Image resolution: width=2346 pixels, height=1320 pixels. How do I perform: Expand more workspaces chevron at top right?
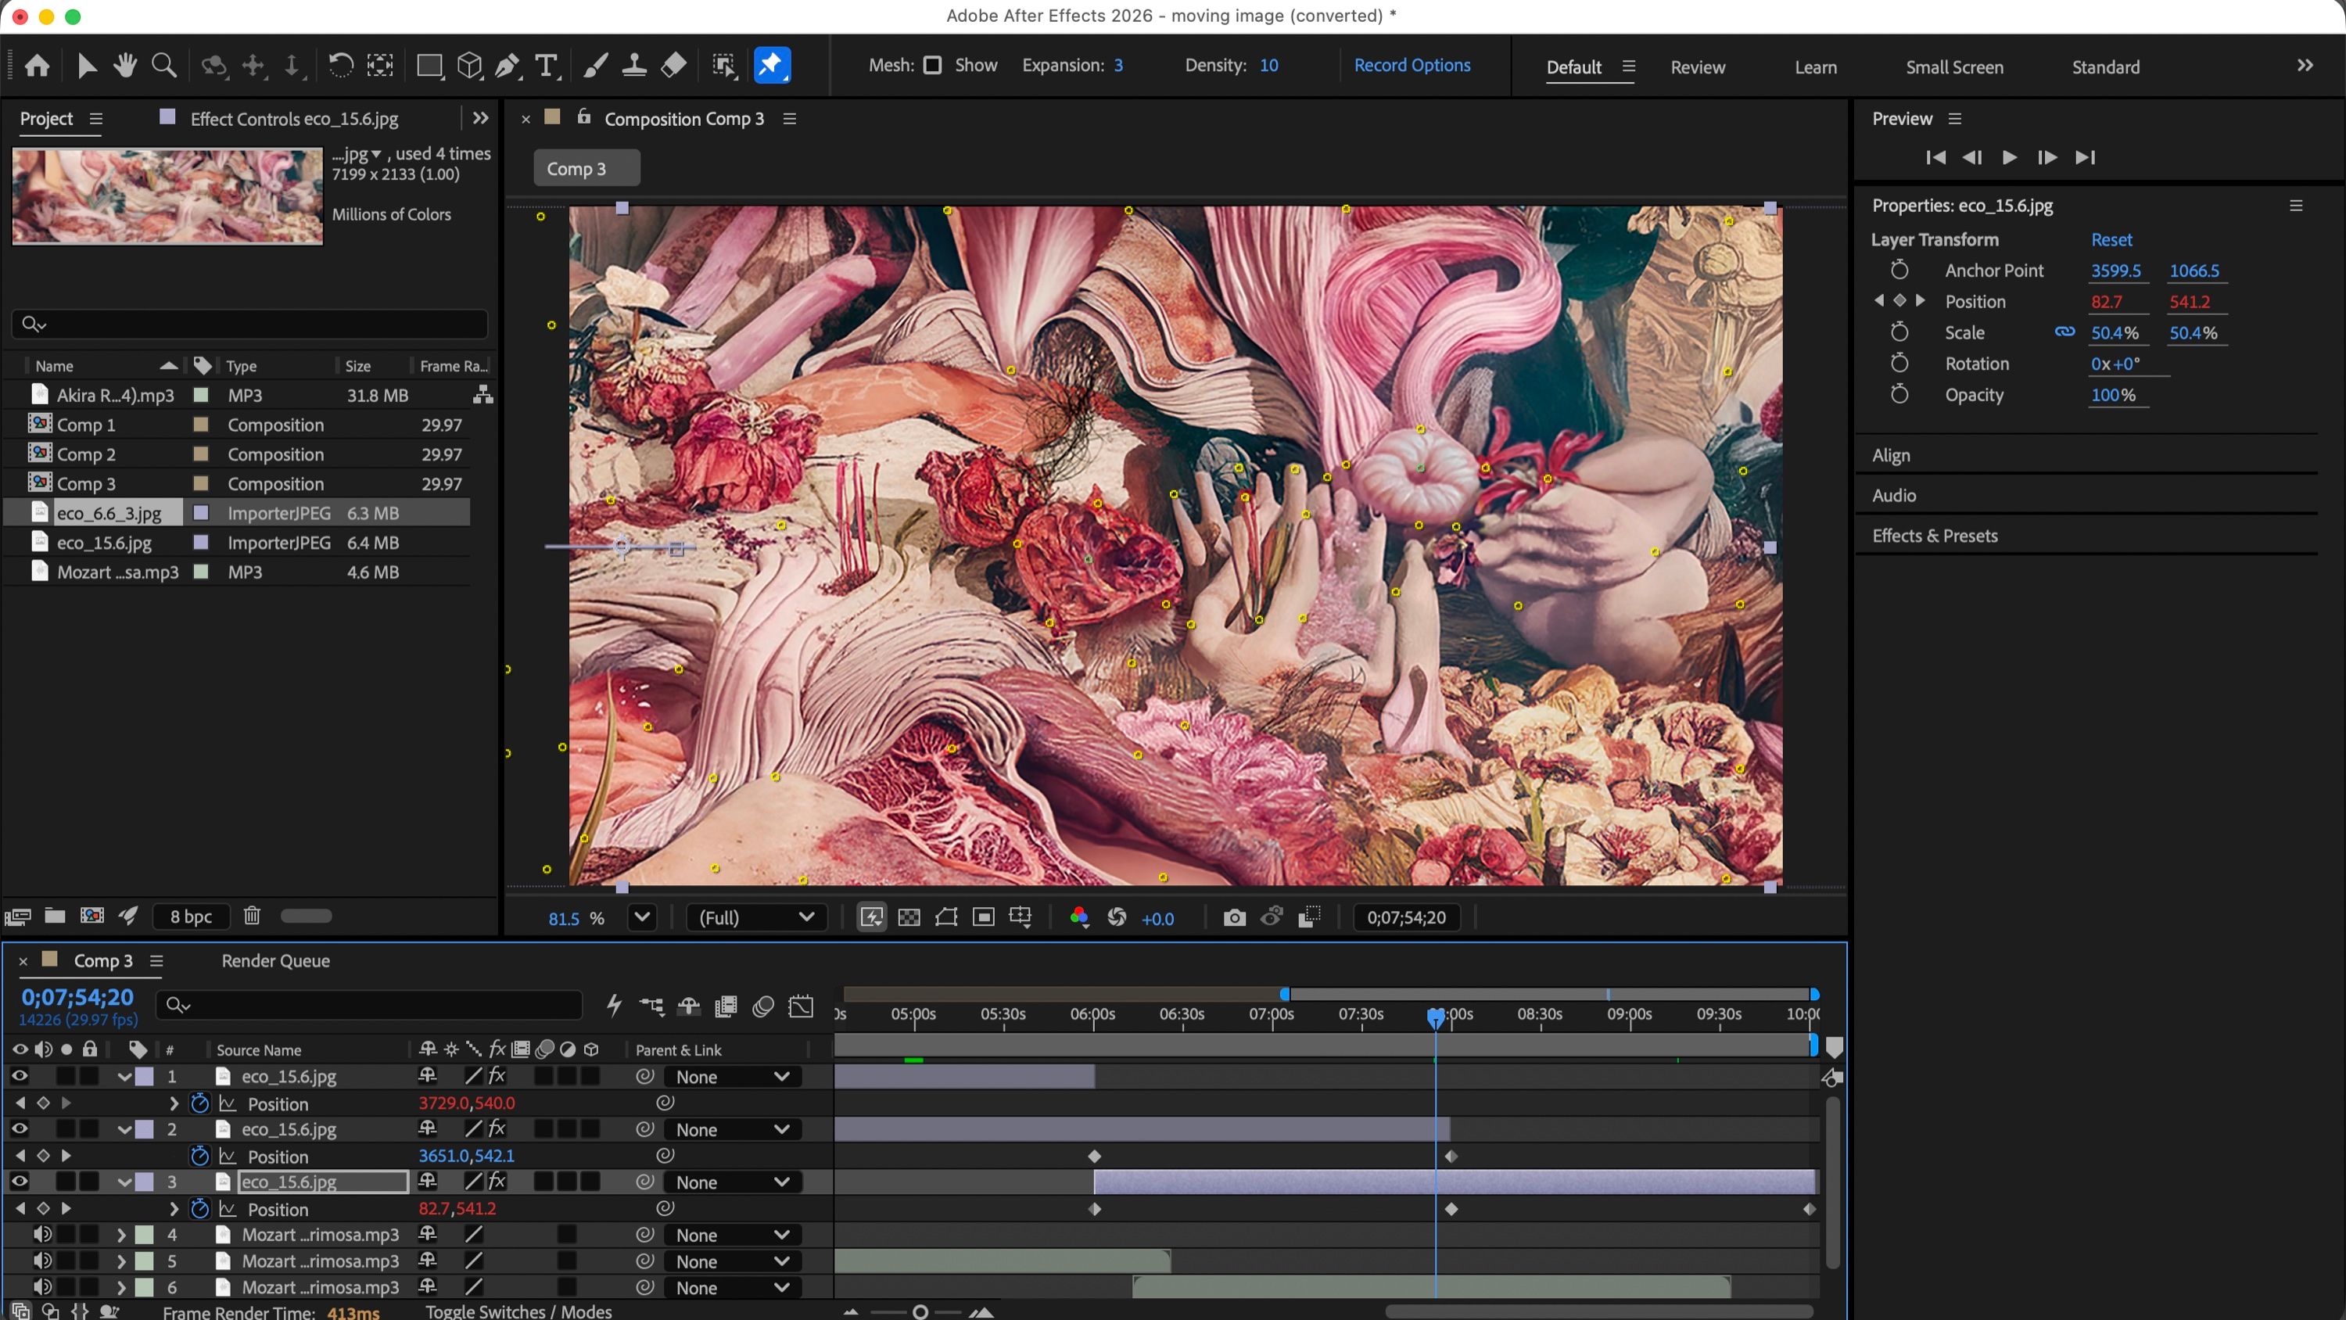pos(2305,66)
